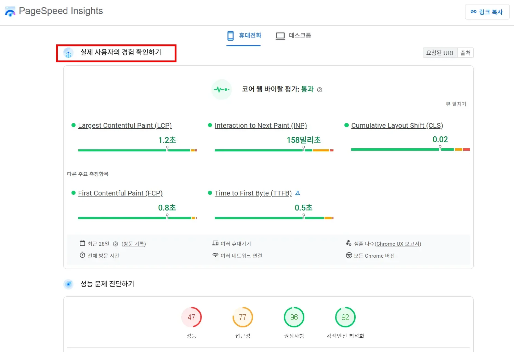Screen dimensions: 514x352
Task: Click the PageSpeed Insights logo
Action: (x=10, y=11)
